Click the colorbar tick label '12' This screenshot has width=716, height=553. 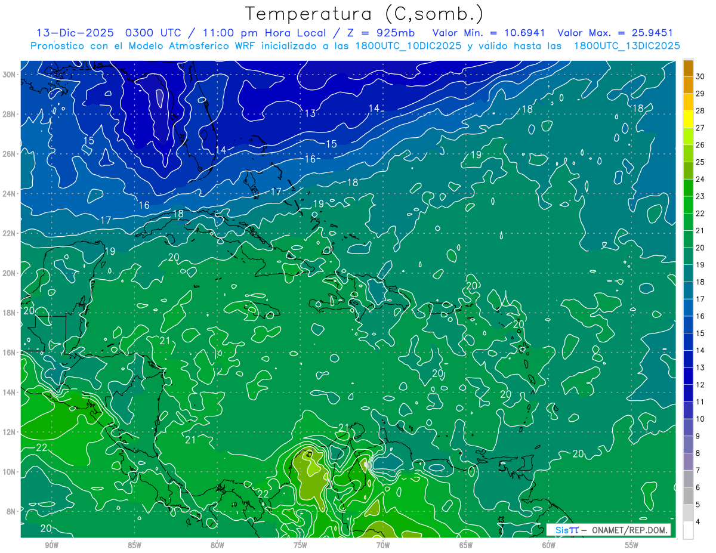coord(700,385)
